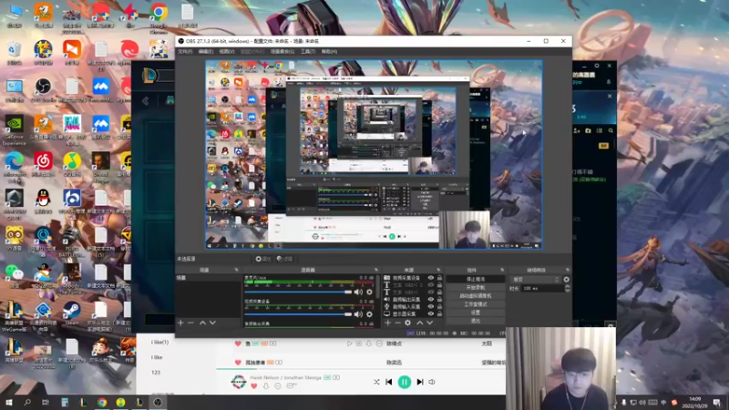Lock the display capture source
Screen dimensions: 729x410
point(440,314)
